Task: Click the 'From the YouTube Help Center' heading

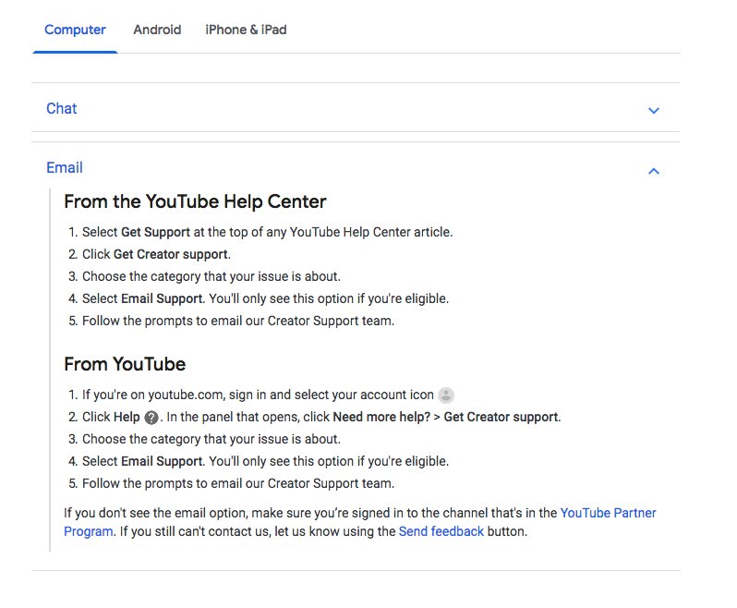Action: (x=195, y=201)
